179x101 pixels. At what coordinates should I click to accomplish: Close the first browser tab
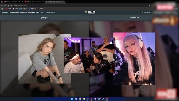pyautogui.click(x=22, y=2)
